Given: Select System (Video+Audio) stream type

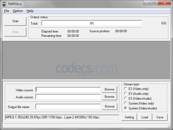Looking at the screenshot, I should 140,108.
